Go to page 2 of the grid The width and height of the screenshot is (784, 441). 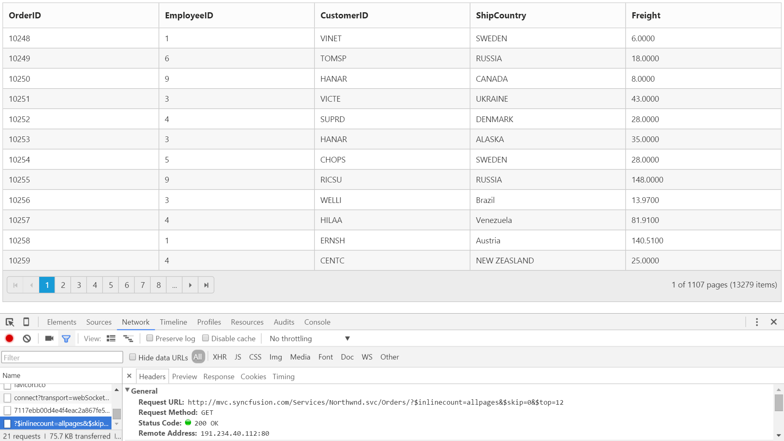point(63,285)
